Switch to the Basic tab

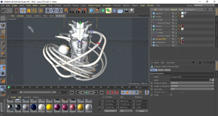pyautogui.click(x=154, y=70)
